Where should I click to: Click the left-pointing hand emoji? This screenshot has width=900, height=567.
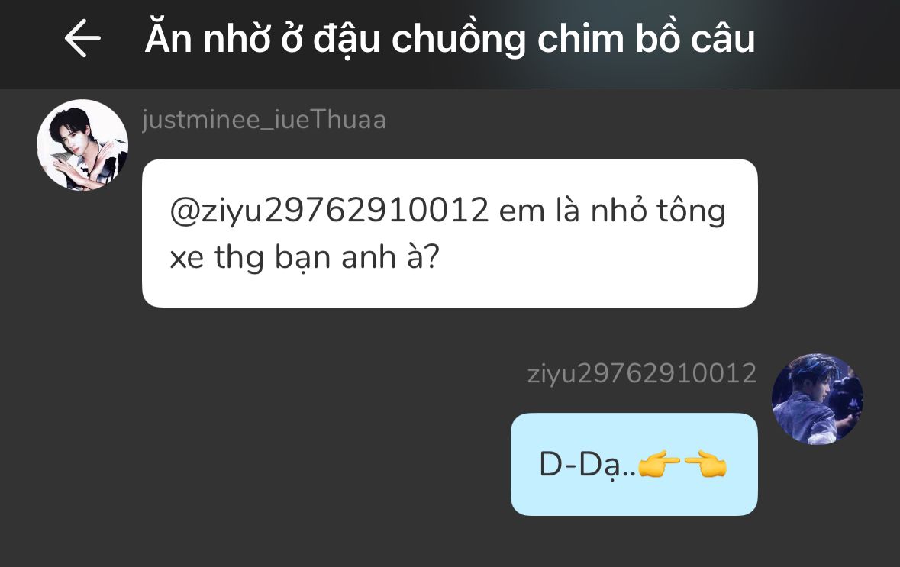705,465
